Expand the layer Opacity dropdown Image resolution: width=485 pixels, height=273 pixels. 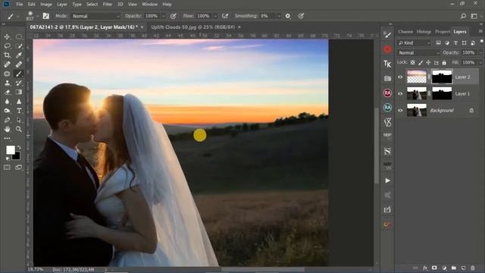480,53
